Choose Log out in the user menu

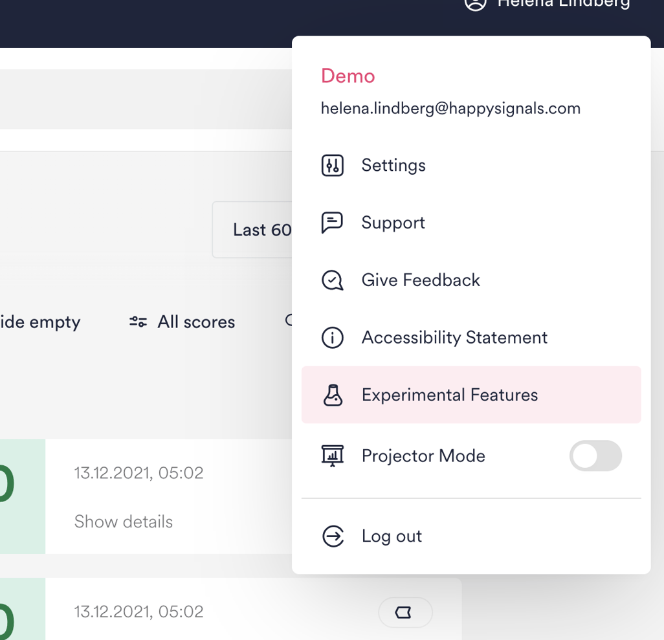[392, 536]
